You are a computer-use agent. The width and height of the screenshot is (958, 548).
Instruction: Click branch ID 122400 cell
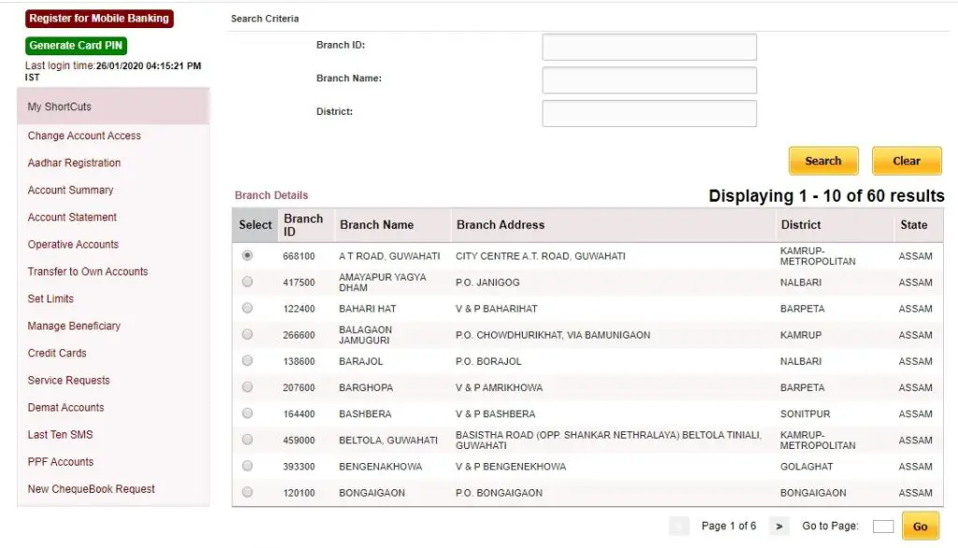298,310
